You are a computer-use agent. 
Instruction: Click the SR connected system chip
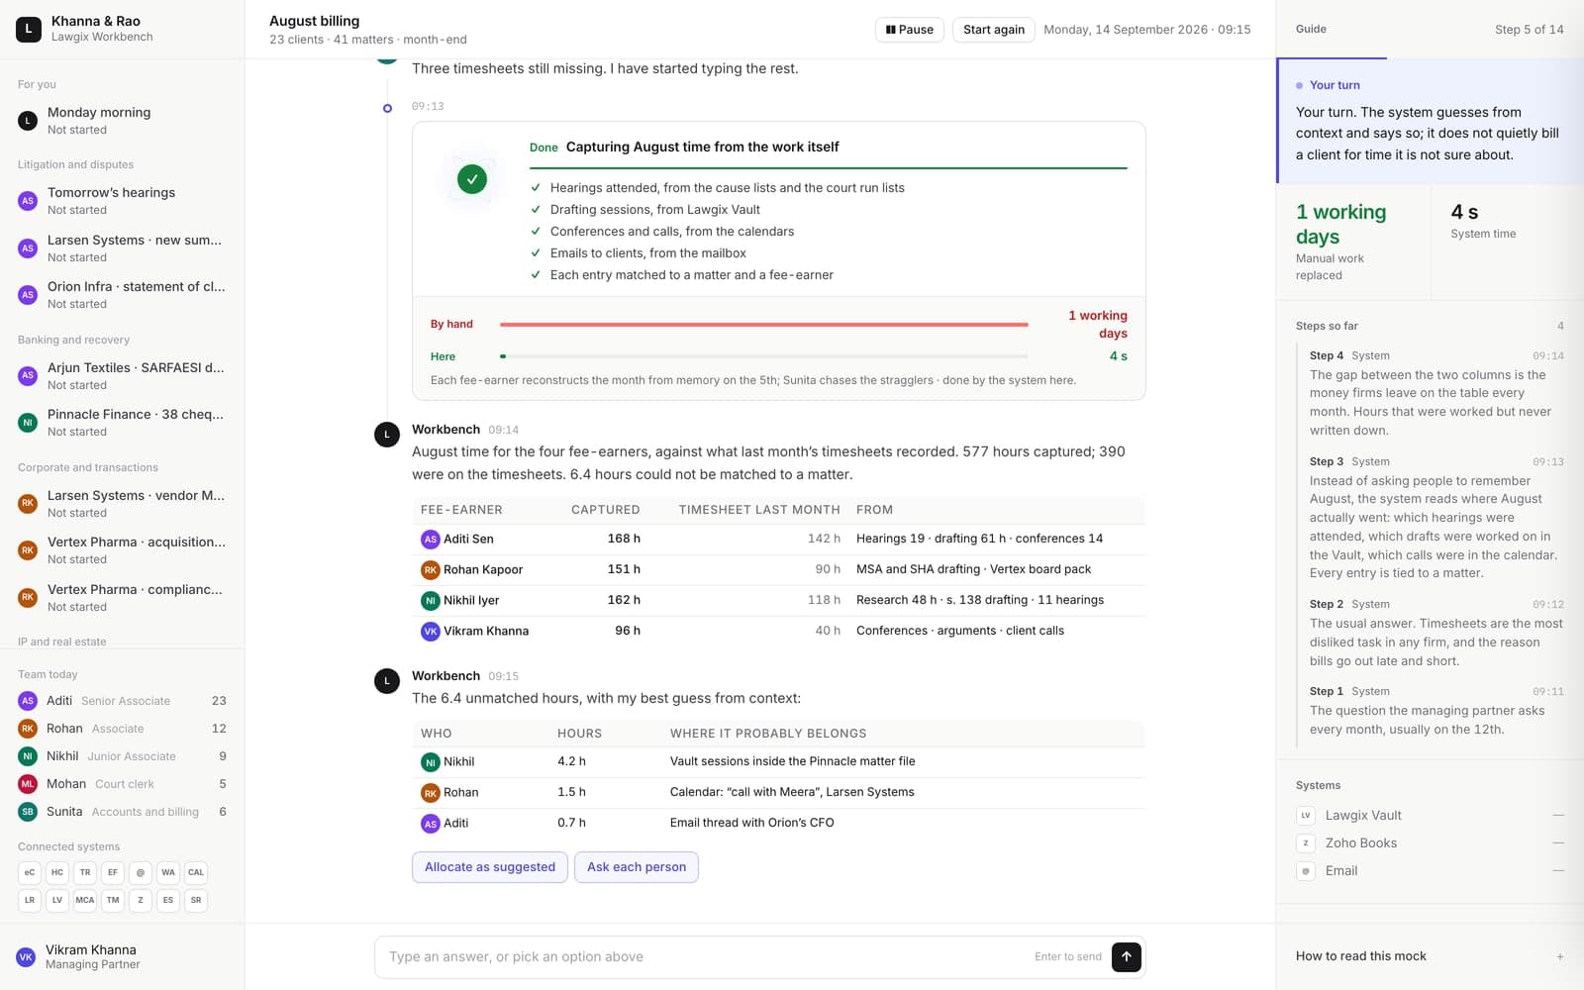pos(196,900)
